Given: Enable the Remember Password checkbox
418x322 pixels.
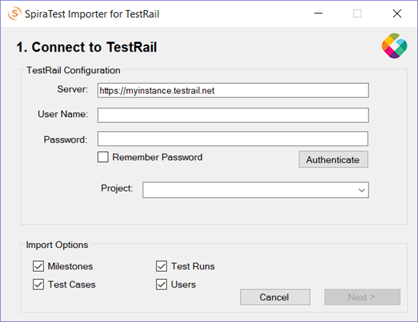Looking at the screenshot, I should (103, 157).
